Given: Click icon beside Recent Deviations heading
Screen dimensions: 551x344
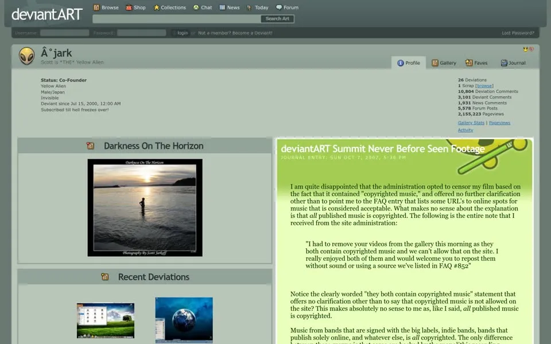Looking at the screenshot, I should (104, 276).
